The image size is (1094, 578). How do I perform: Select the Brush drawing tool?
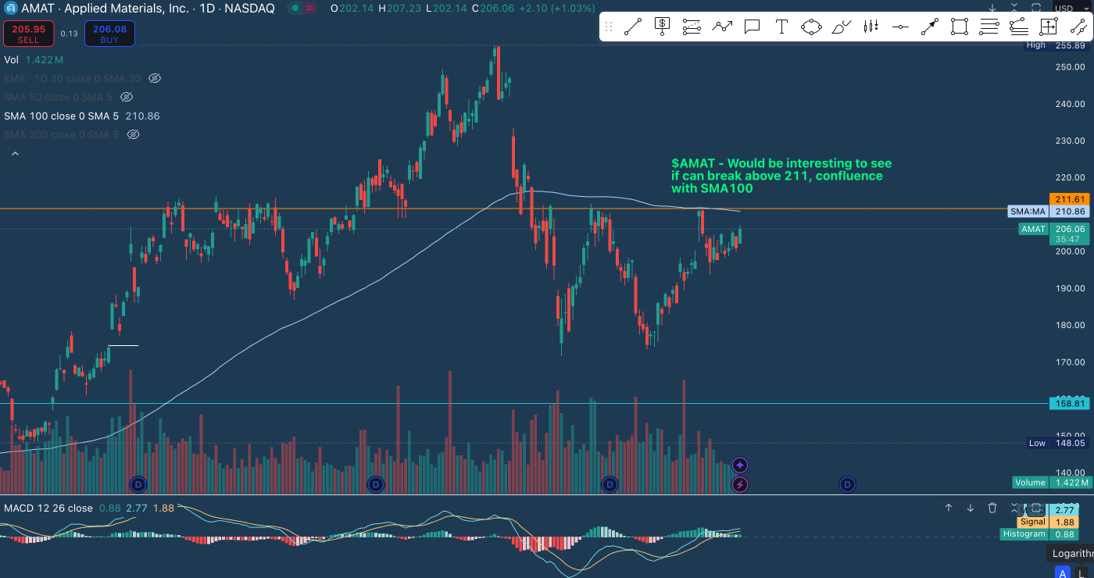[841, 27]
